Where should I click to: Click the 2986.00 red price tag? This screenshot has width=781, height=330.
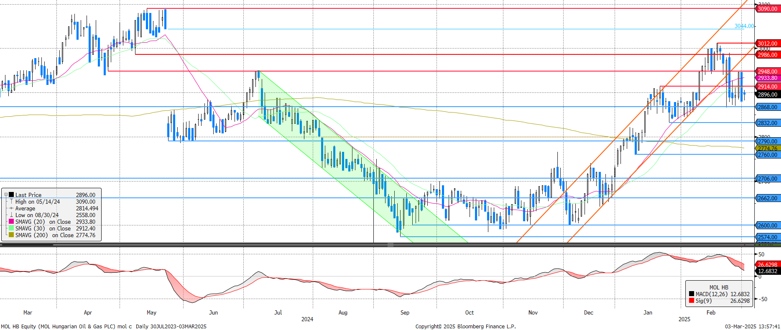[x=768, y=55]
